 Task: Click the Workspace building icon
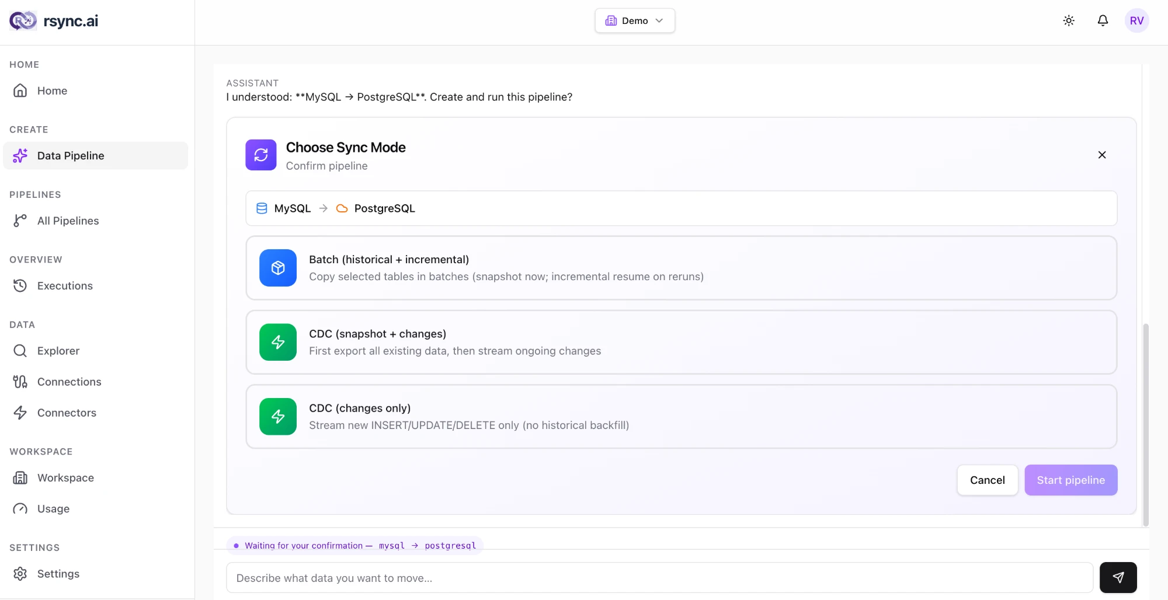click(x=20, y=477)
